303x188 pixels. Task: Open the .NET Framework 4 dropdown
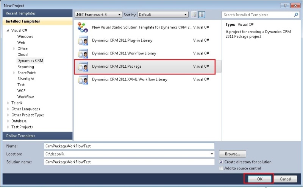tap(98, 15)
